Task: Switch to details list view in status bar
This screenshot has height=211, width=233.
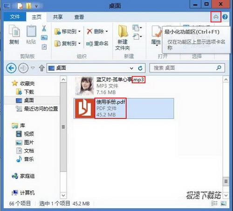Action: coord(214,203)
